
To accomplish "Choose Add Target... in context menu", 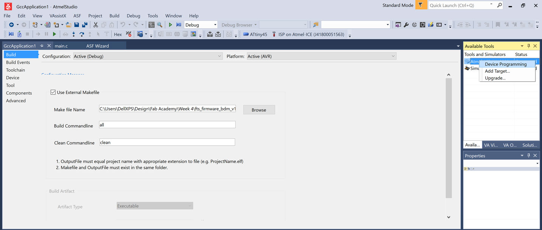I will click(x=507, y=71).
